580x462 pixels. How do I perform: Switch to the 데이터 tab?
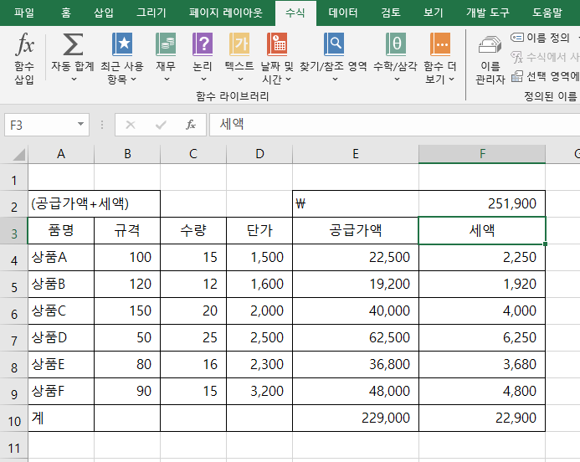(343, 13)
